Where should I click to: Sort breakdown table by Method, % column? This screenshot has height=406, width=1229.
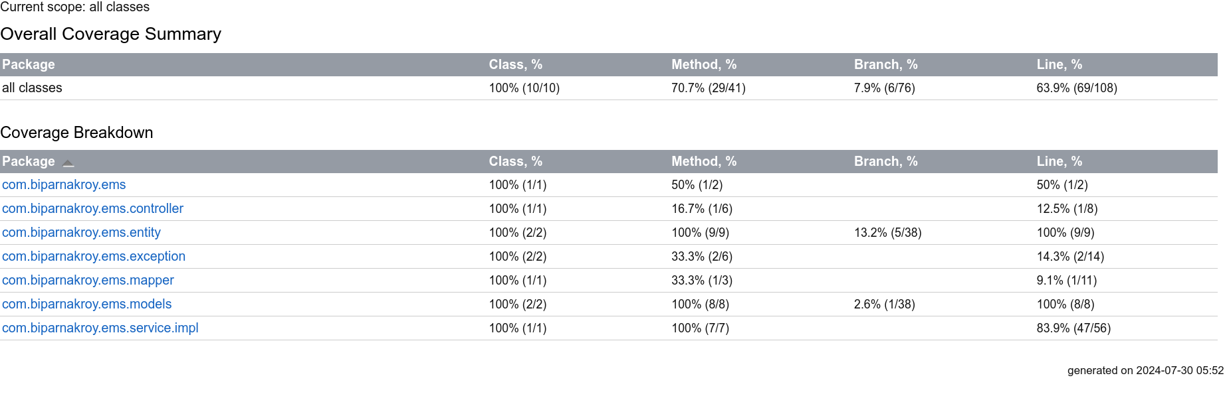pyautogui.click(x=703, y=162)
